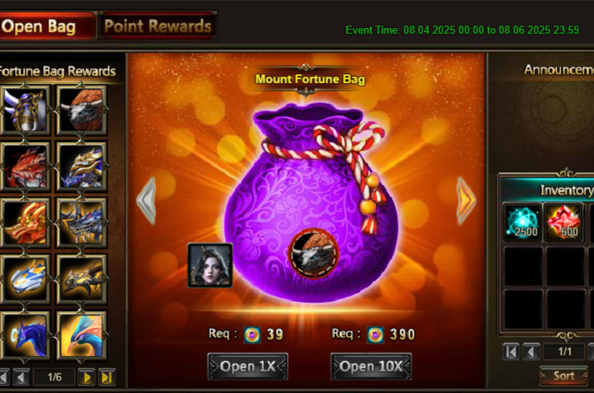
Task: Select the black bull mount reward icon
Action: click(81, 109)
